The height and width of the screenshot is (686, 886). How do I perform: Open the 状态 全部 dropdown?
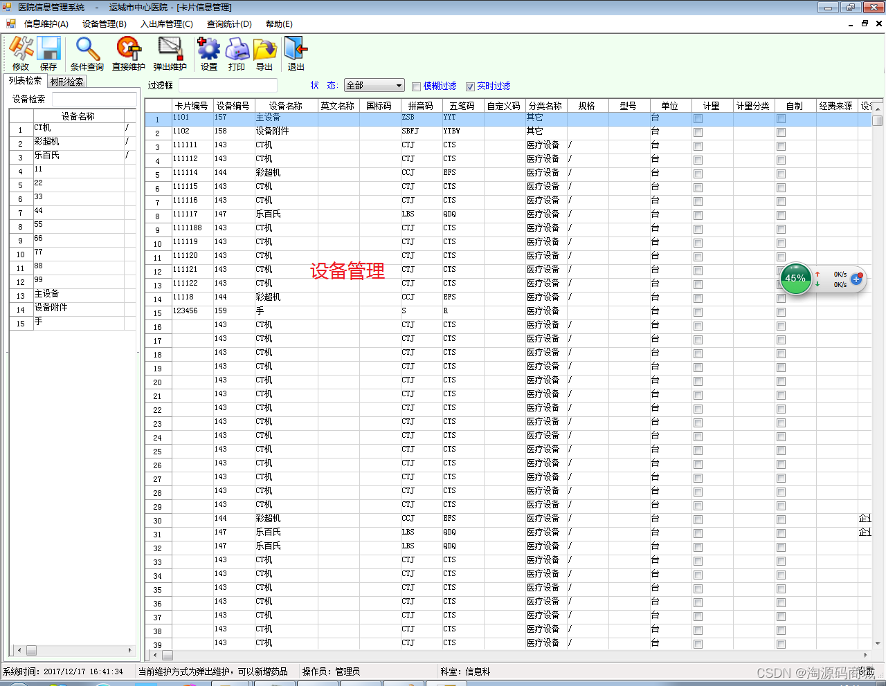click(x=374, y=86)
